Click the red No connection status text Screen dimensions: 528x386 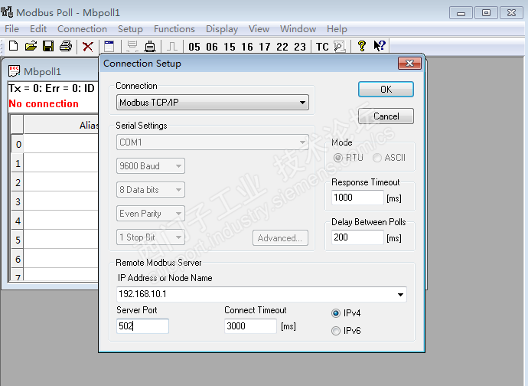(44, 103)
